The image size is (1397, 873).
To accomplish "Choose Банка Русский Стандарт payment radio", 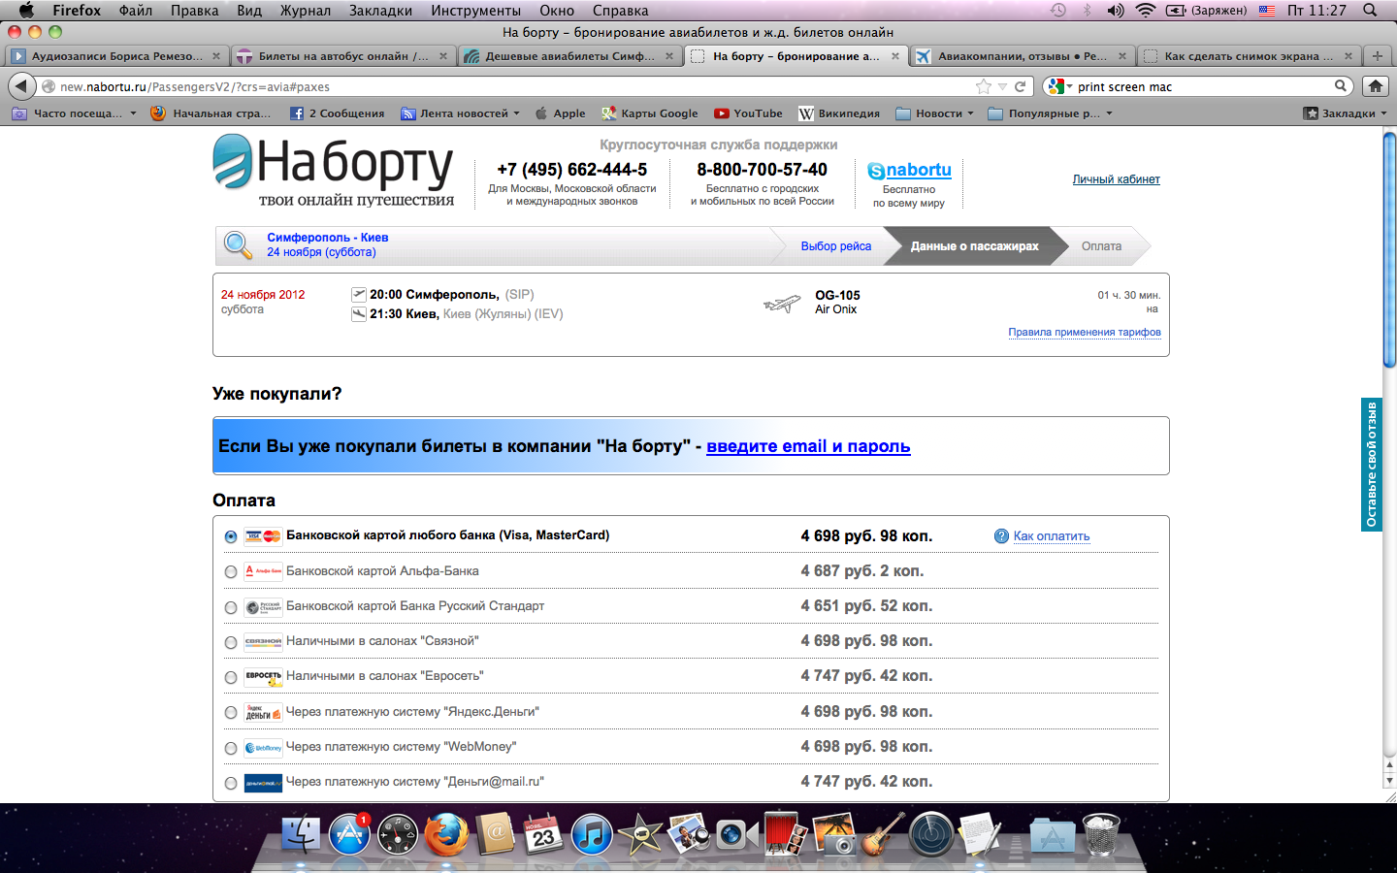I will (231, 607).
